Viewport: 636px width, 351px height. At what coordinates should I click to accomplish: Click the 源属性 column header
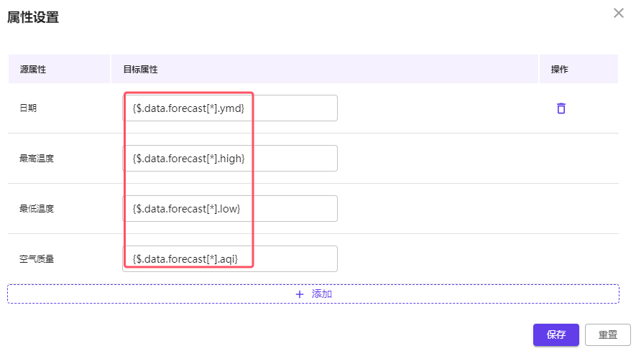[x=33, y=70]
